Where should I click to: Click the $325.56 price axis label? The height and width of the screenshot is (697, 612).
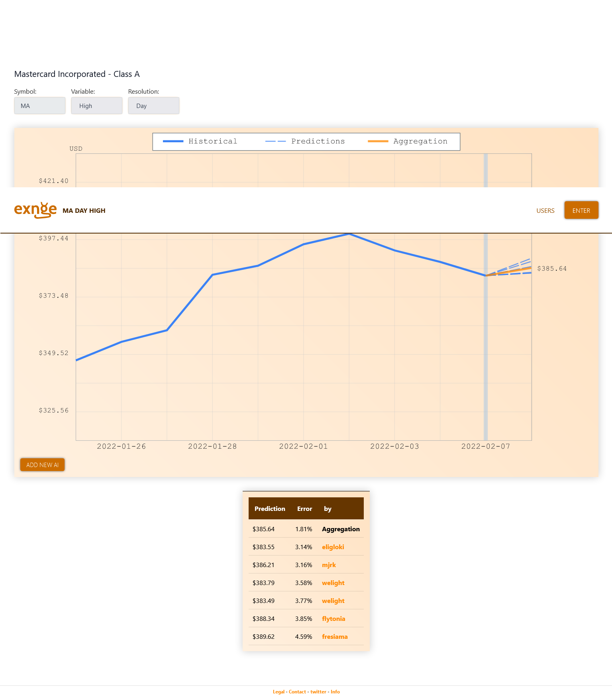pos(53,410)
